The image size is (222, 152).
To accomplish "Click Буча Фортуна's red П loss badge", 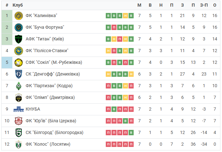I will [114, 27].
